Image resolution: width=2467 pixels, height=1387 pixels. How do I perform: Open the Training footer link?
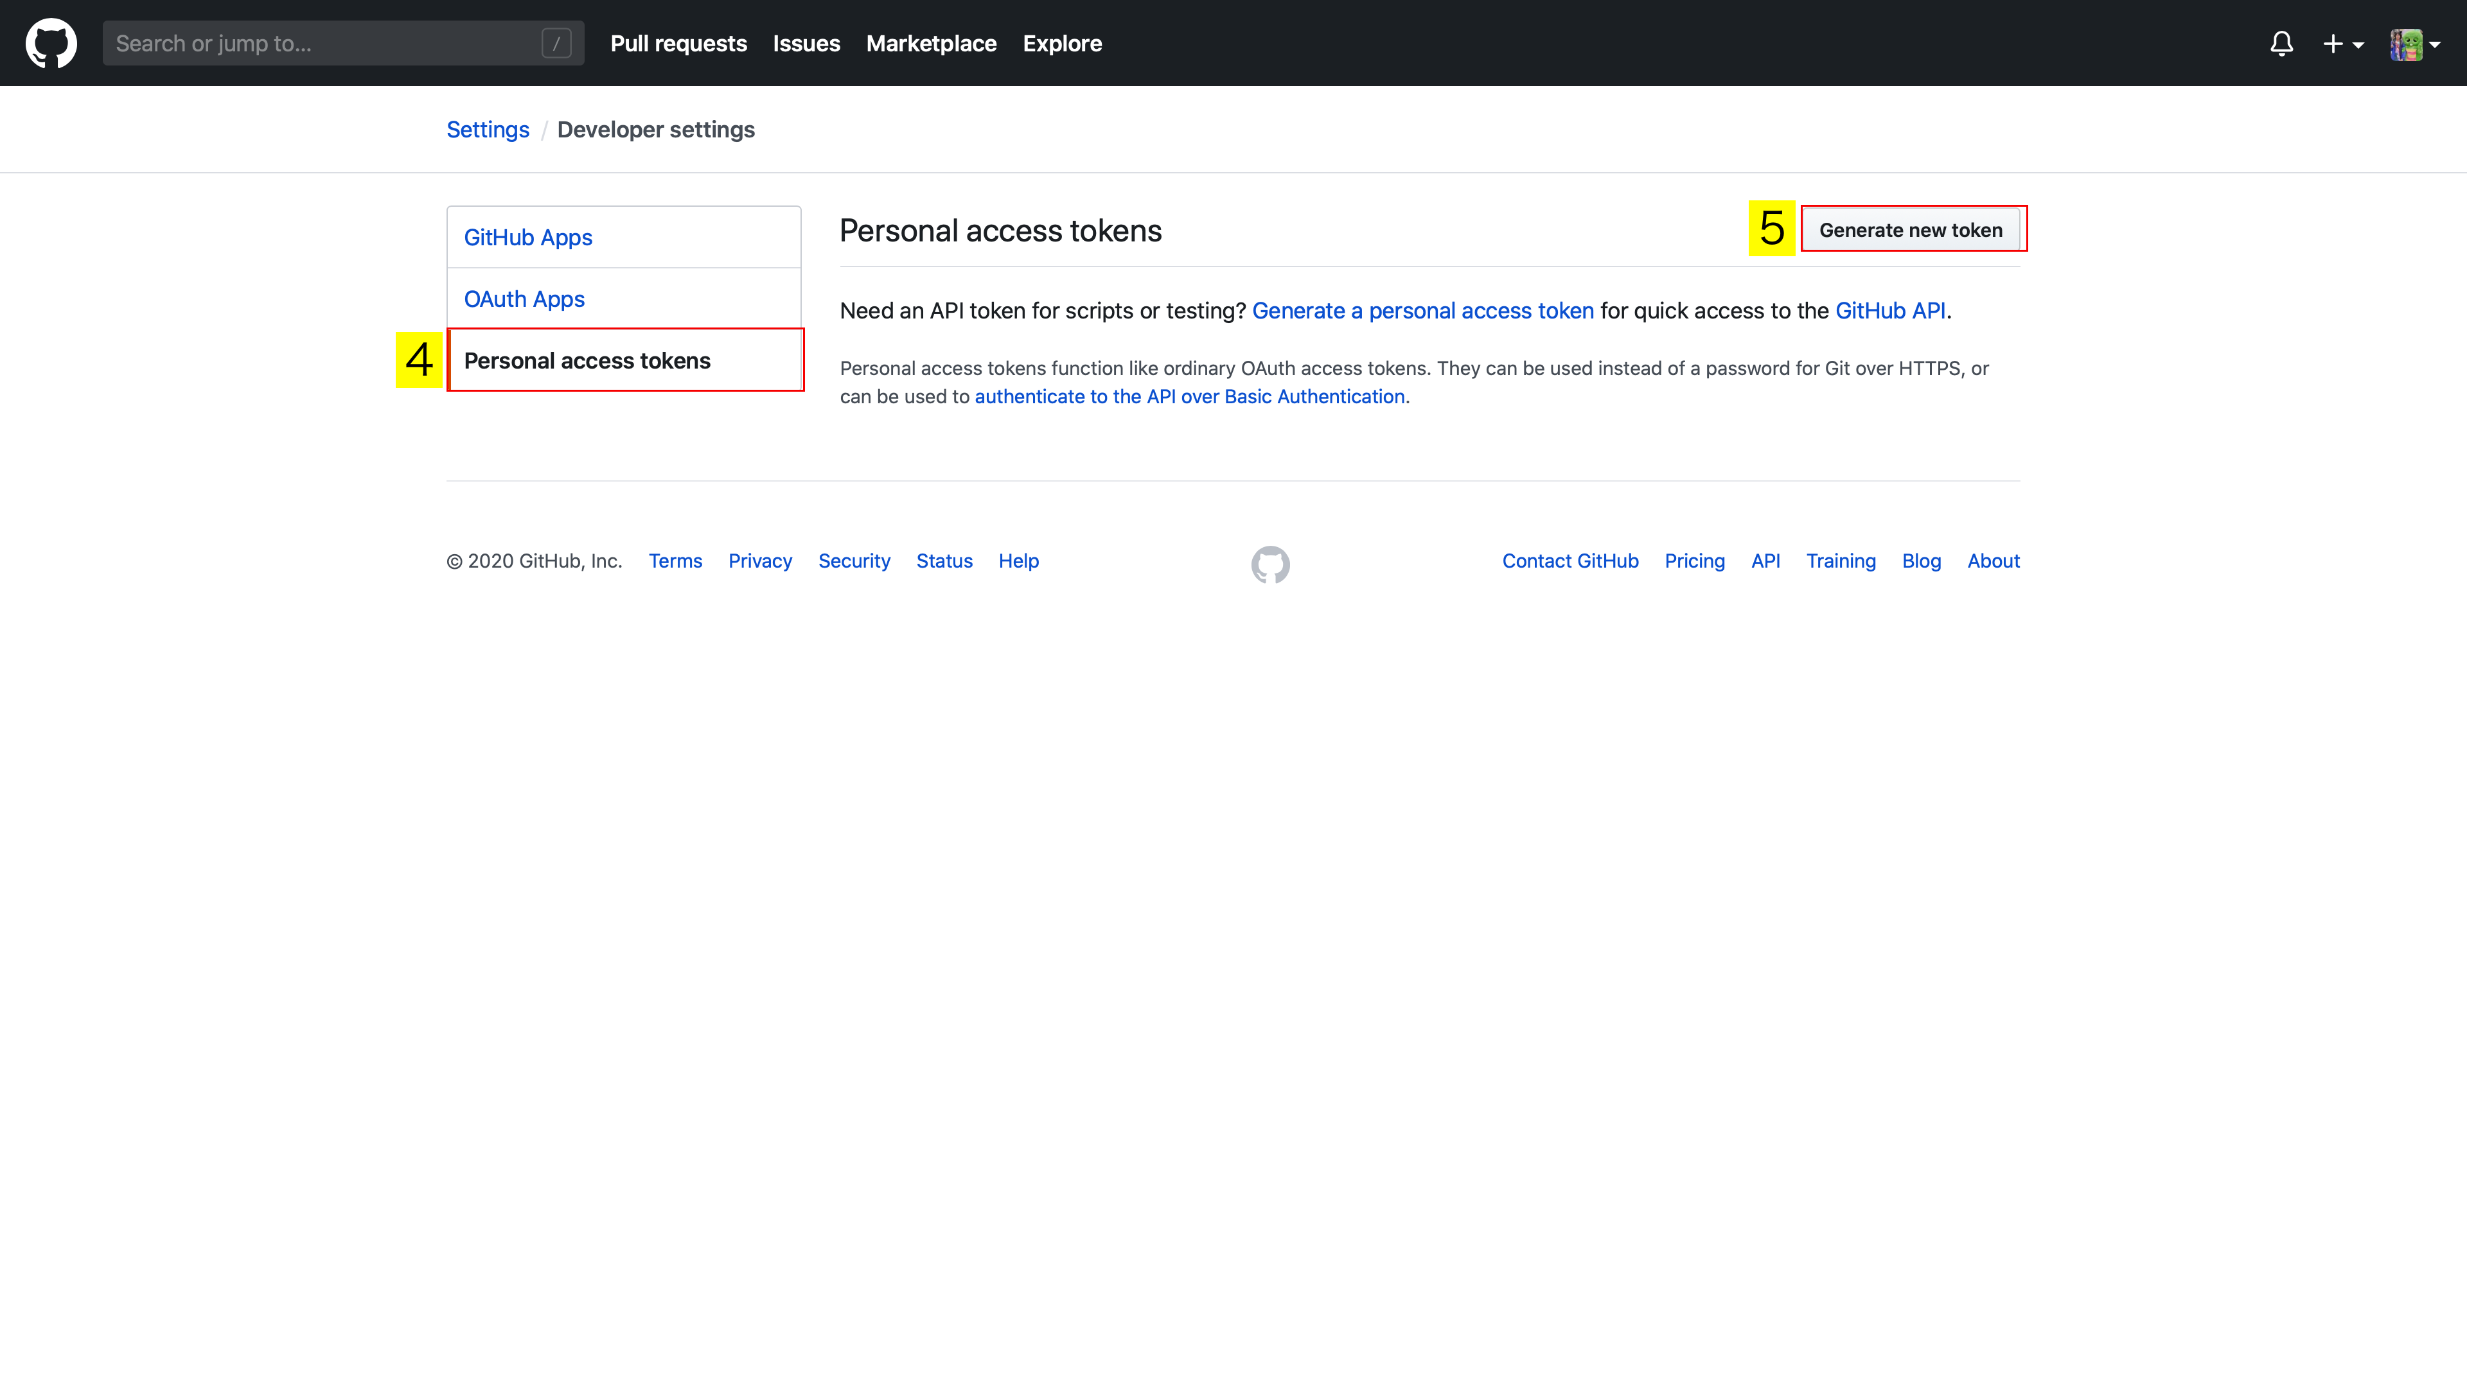tap(1841, 561)
